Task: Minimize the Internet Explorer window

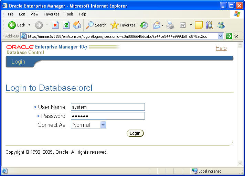Action: (x=223, y=6)
